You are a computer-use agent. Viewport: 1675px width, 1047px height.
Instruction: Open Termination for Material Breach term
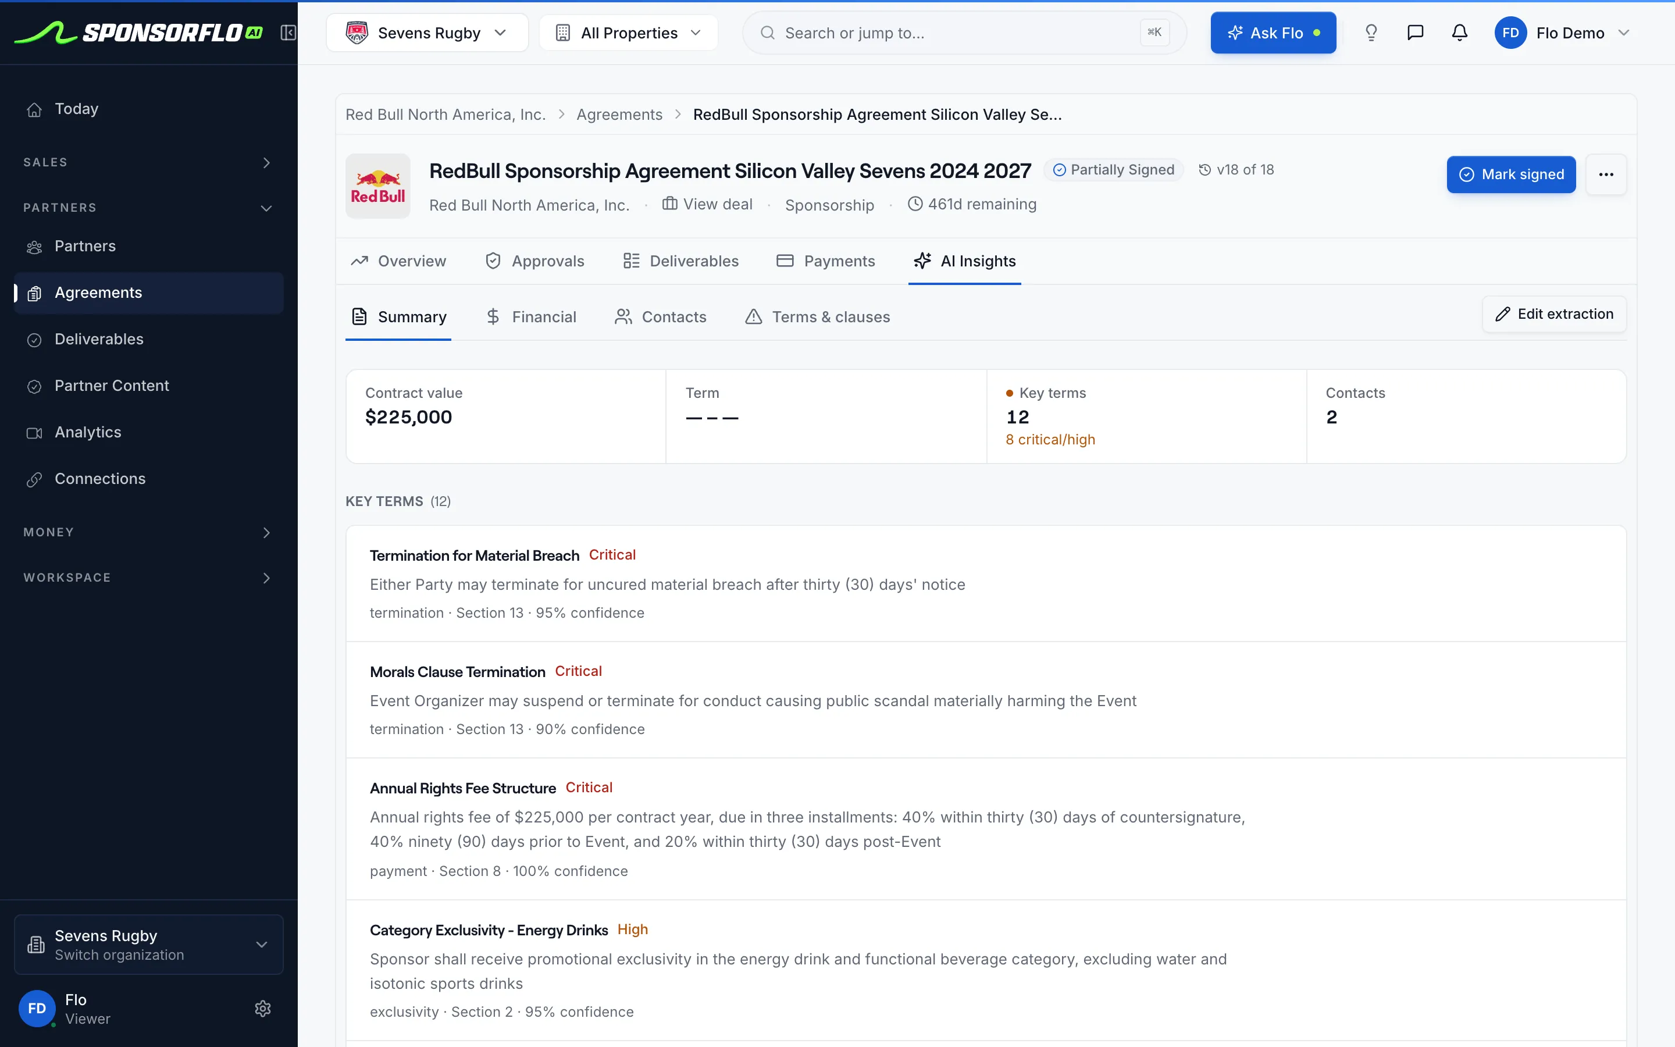click(x=986, y=584)
